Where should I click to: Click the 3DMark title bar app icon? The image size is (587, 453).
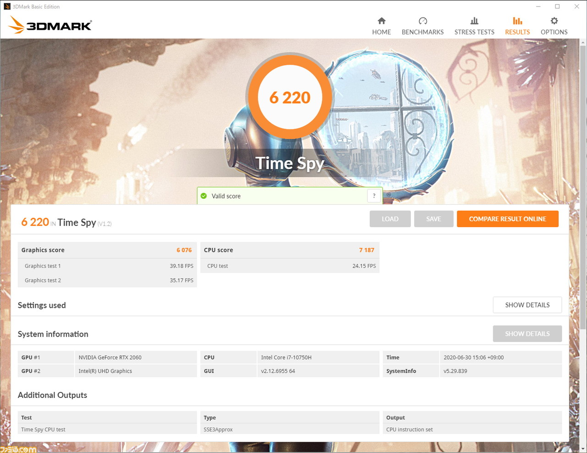7,6
